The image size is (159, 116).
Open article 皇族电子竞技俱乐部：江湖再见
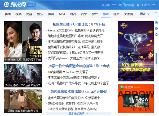[x=74, y=47]
